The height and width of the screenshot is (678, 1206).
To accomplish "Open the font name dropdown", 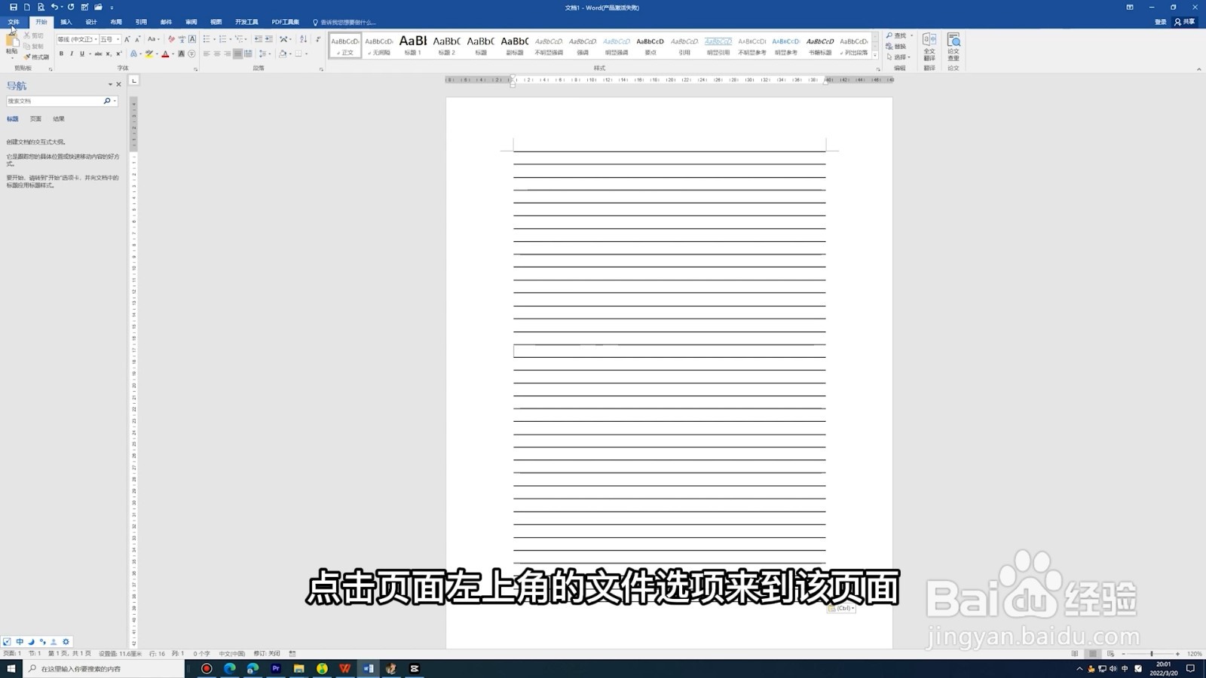I will (96, 38).
